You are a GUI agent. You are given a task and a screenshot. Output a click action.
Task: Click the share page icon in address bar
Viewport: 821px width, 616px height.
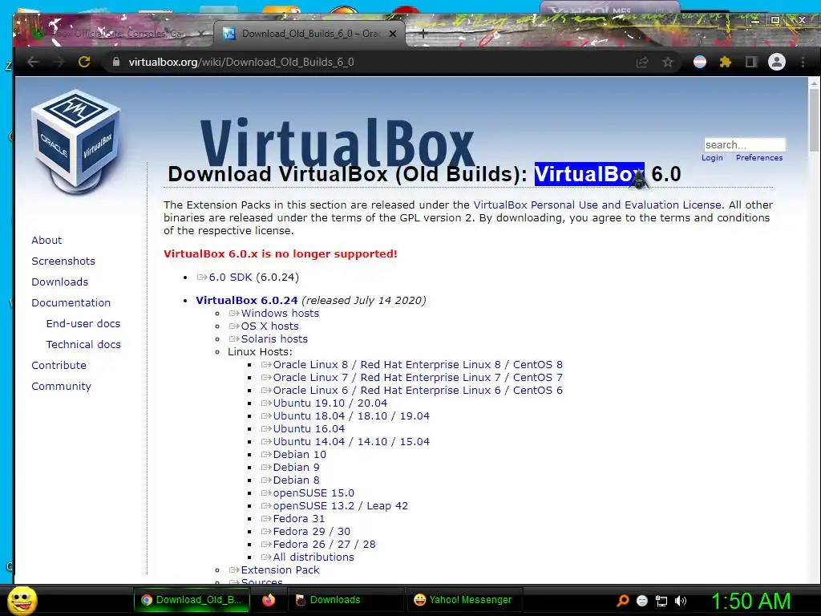tap(642, 63)
